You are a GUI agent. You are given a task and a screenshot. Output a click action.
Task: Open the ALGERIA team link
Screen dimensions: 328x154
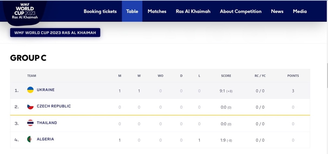45,139
